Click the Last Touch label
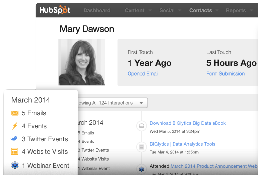This screenshot has width=261, height=178. [x=218, y=52]
